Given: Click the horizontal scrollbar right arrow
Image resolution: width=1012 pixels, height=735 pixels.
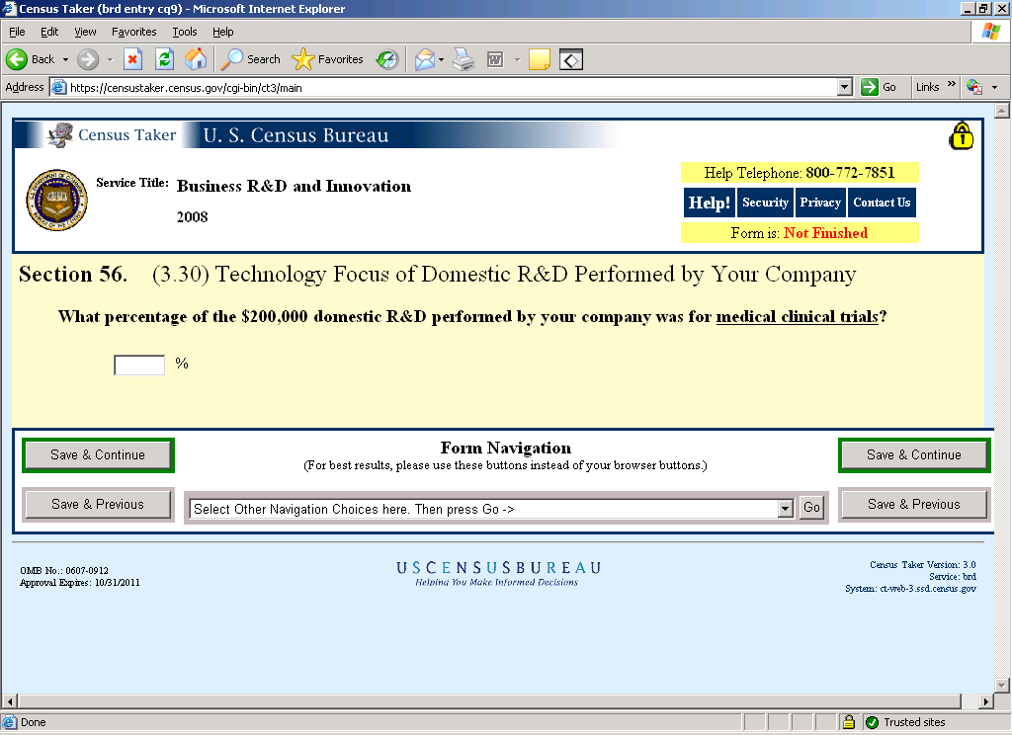Looking at the screenshot, I should 985,700.
